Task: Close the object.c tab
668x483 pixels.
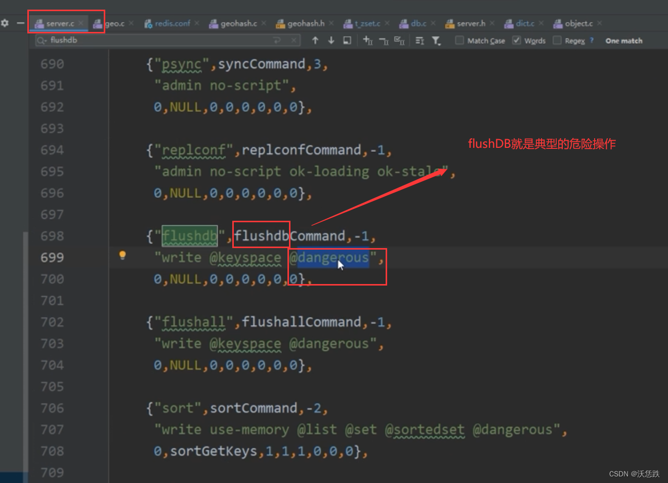Action: [600, 23]
